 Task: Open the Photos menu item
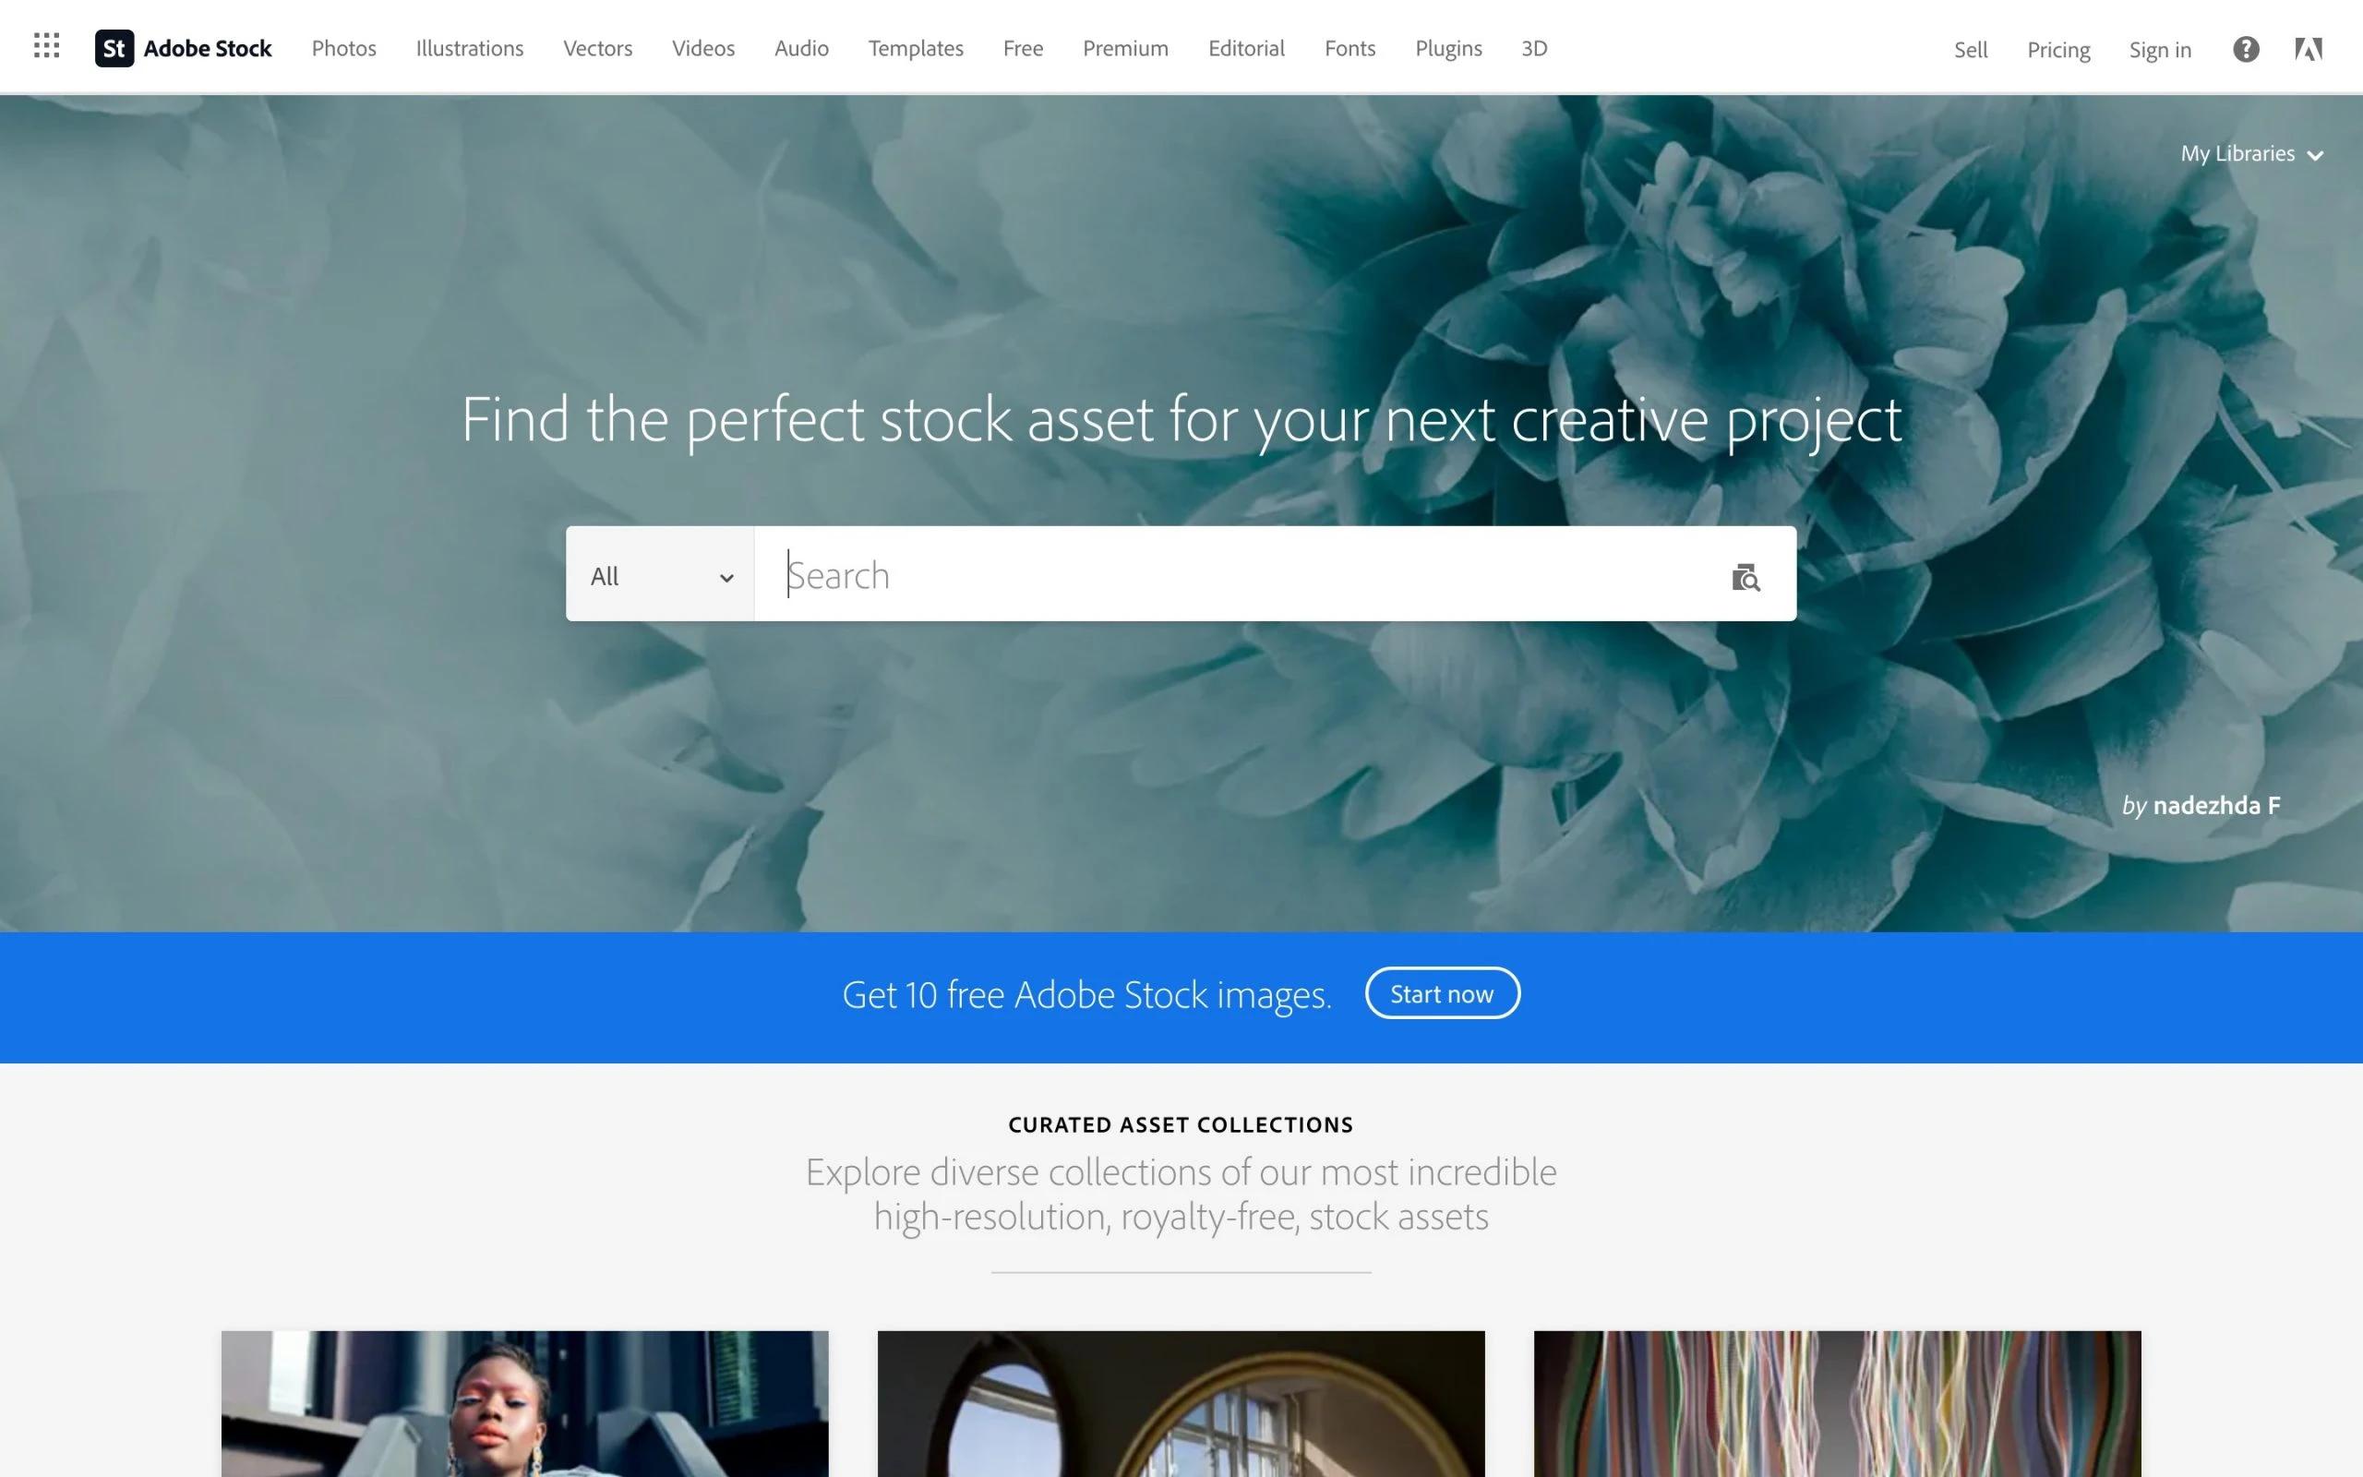(x=343, y=48)
